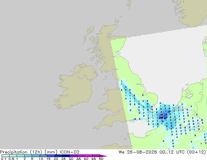Pick the 10–15 mm legend color swatch
This screenshot has width=207, height=160.
click(x=43, y=156)
